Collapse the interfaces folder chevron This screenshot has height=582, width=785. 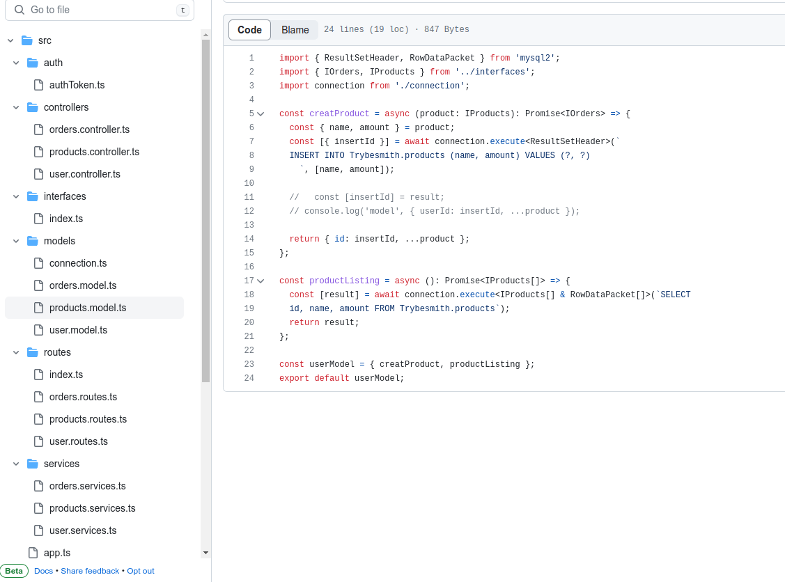[16, 196]
